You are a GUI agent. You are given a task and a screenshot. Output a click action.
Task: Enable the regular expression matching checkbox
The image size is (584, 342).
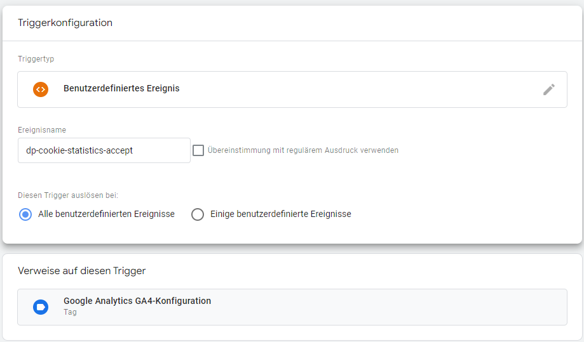(x=198, y=150)
